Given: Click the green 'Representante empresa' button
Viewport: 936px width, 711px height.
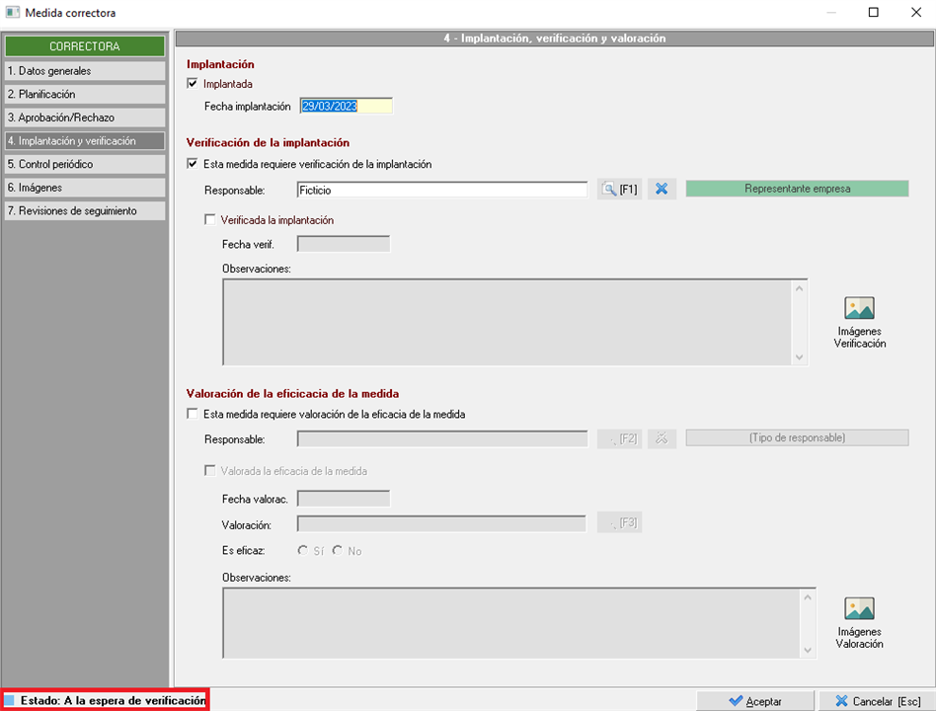Looking at the screenshot, I should 797,189.
